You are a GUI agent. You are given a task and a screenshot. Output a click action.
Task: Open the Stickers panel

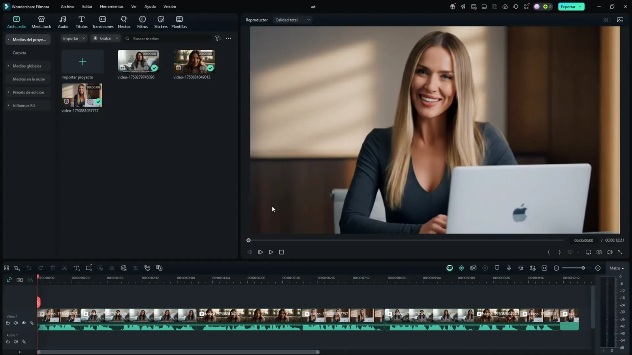pos(160,22)
